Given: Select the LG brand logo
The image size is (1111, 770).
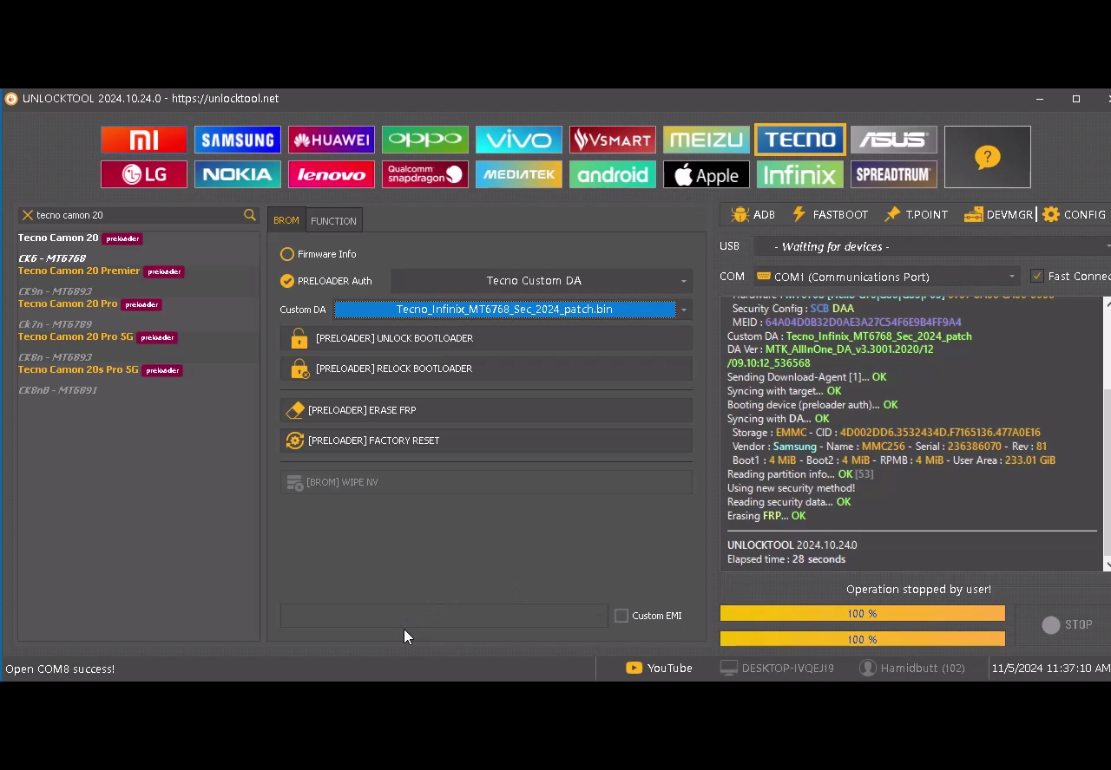Looking at the screenshot, I should (143, 174).
